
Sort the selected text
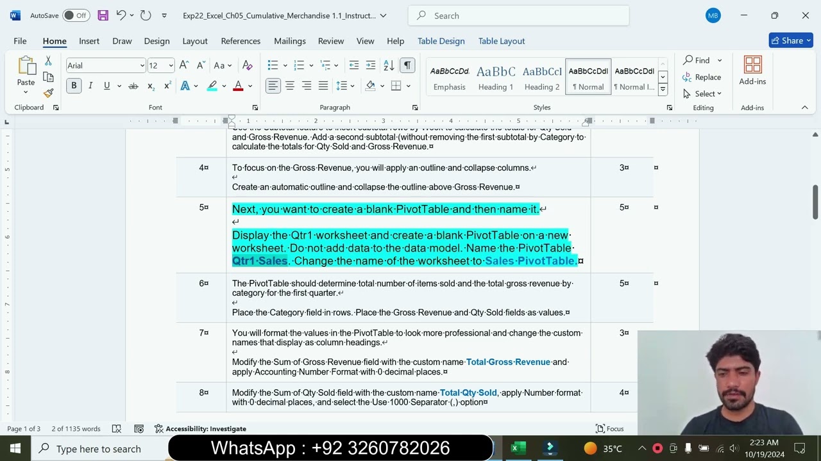pos(389,65)
